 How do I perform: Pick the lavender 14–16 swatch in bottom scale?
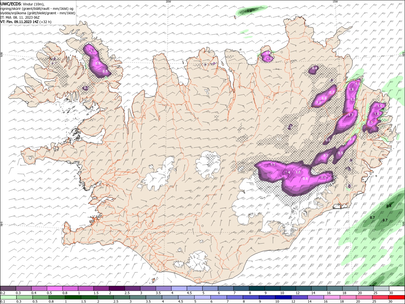tap(315, 297)
